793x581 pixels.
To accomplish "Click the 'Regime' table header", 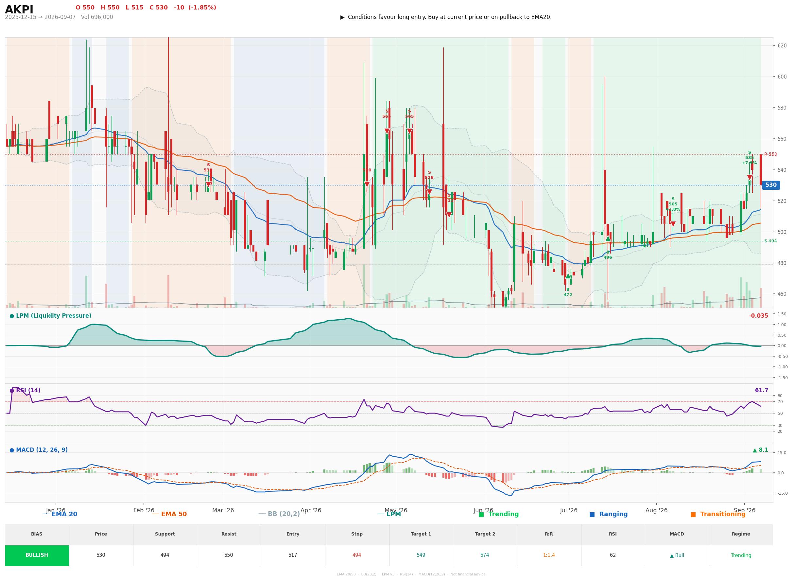I will 741,534.
